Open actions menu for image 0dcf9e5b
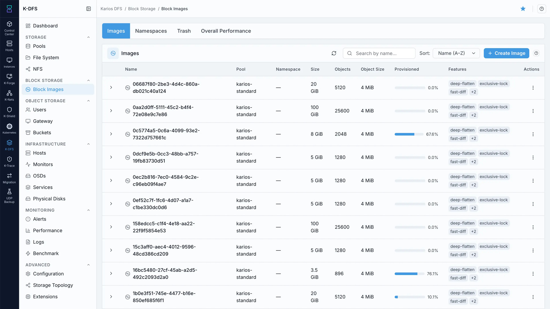This screenshot has width=550, height=309. [x=533, y=158]
